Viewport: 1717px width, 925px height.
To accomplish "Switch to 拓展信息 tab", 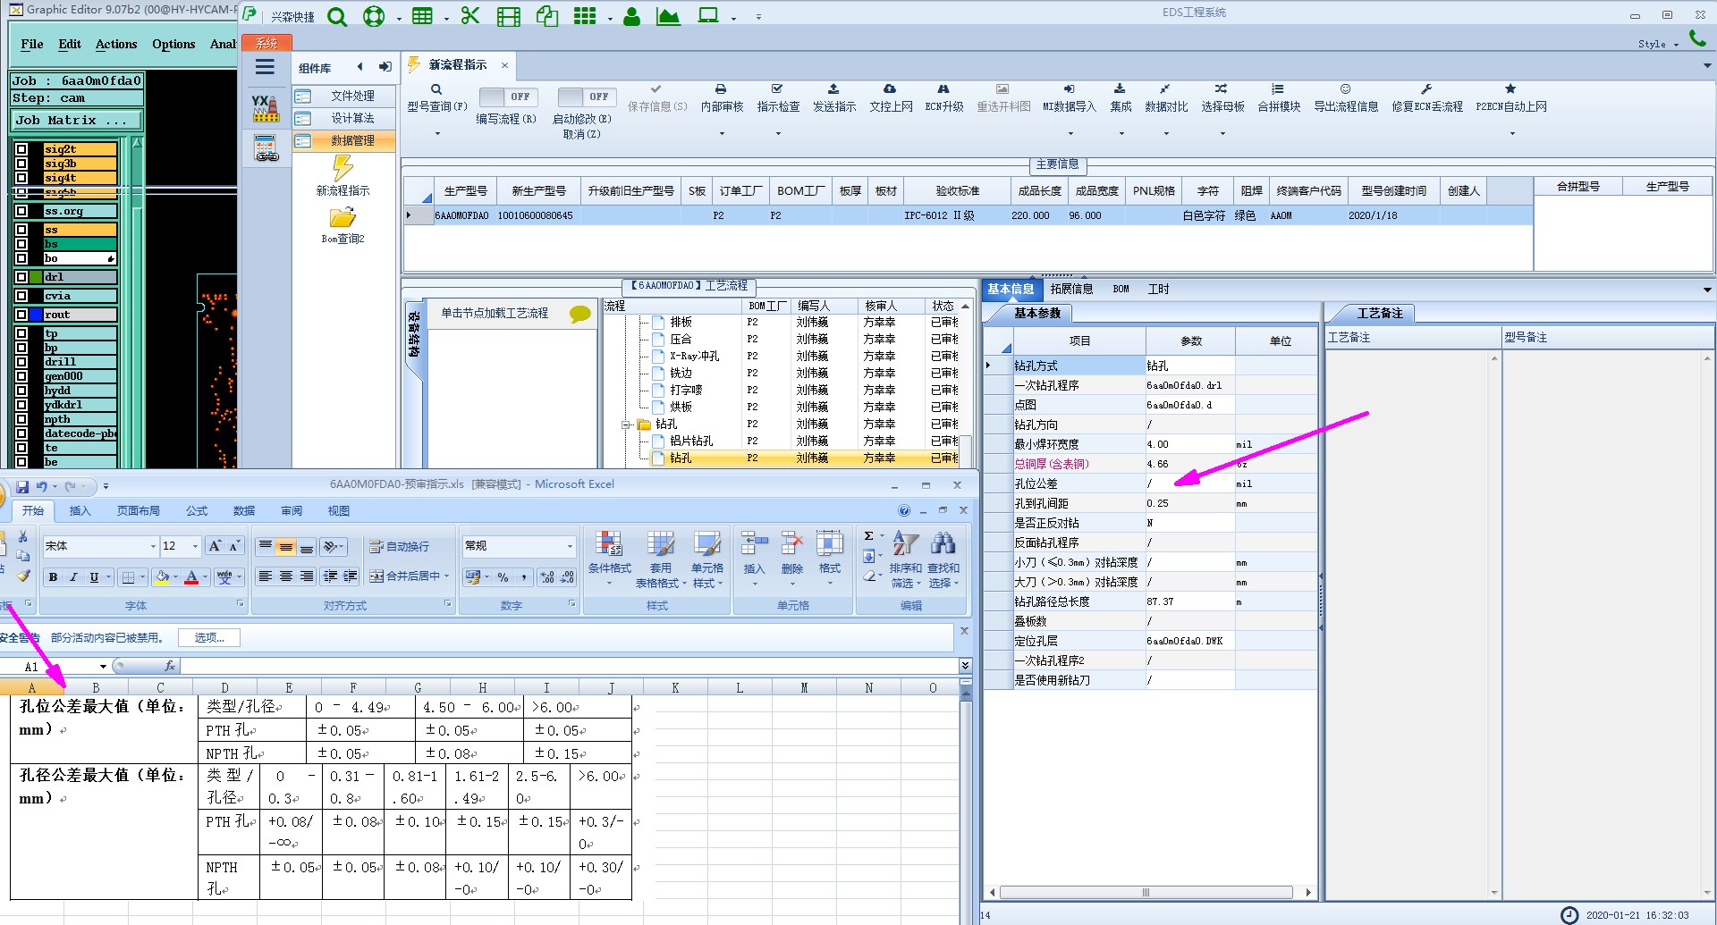I will click(1071, 289).
